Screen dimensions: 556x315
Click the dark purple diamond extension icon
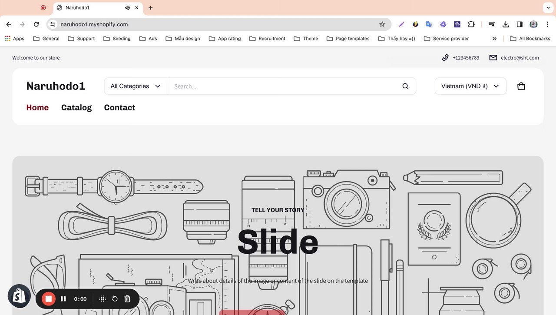[457, 24]
